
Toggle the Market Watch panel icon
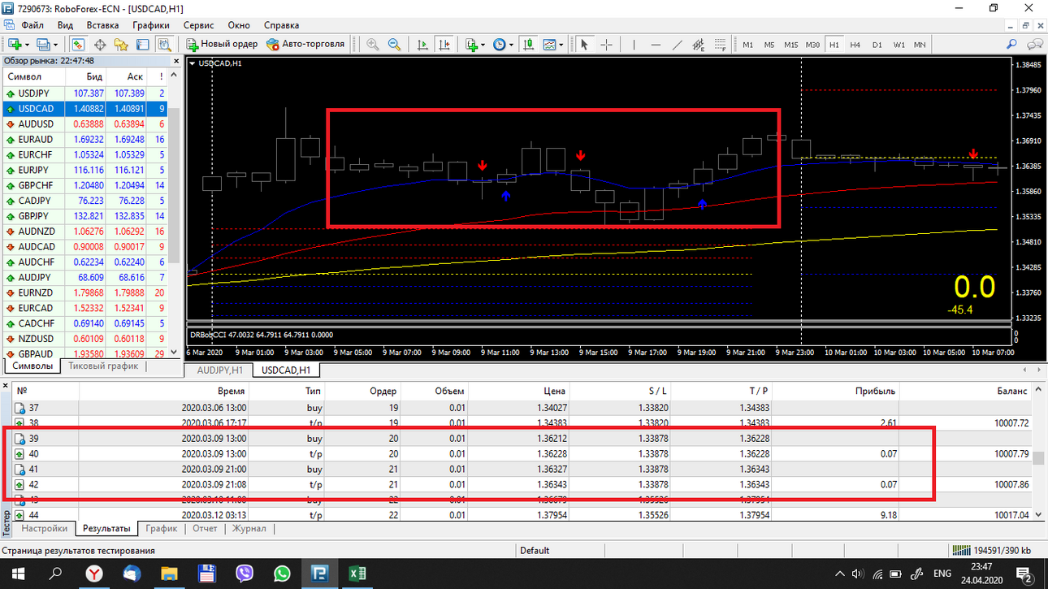78,44
